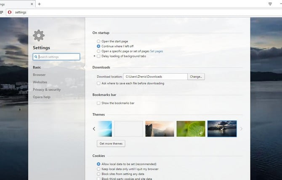Screen dimensions: 282x180
Task: Open the tab menu icon at top right
Action: click(270, 4)
